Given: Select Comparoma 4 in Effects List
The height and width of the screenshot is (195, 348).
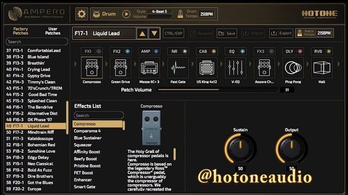Looking at the screenshot, I should pos(87,131).
